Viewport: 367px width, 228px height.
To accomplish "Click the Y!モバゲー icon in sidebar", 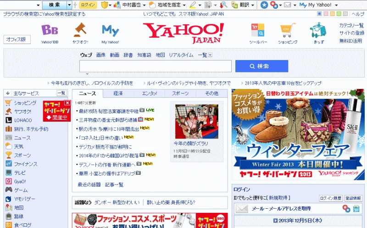I will click(8, 199).
